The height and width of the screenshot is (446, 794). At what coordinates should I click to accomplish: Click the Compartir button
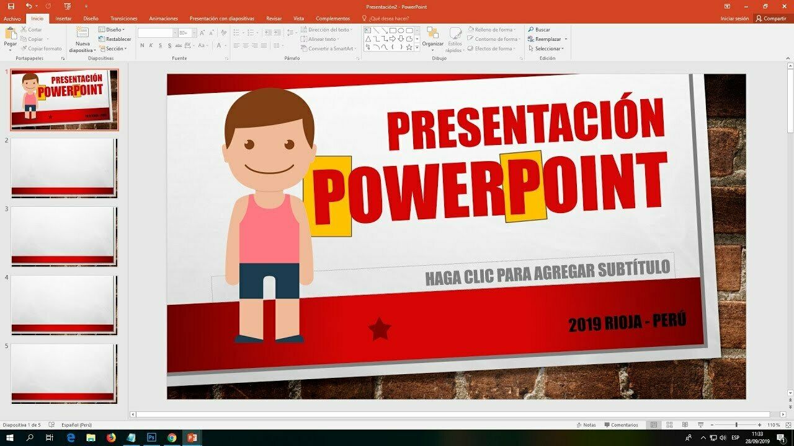[770, 19]
